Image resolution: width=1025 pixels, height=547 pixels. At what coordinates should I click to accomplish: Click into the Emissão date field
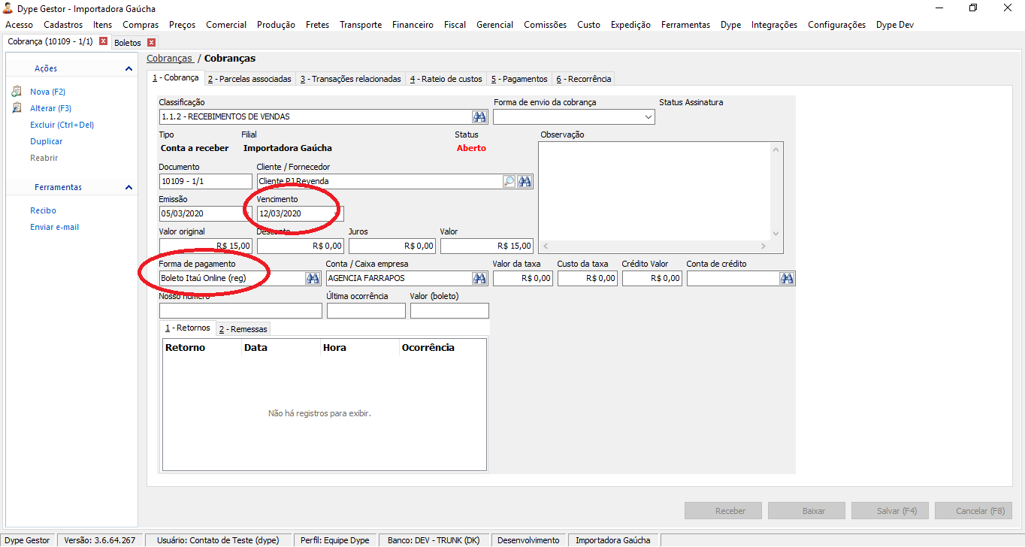(206, 213)
